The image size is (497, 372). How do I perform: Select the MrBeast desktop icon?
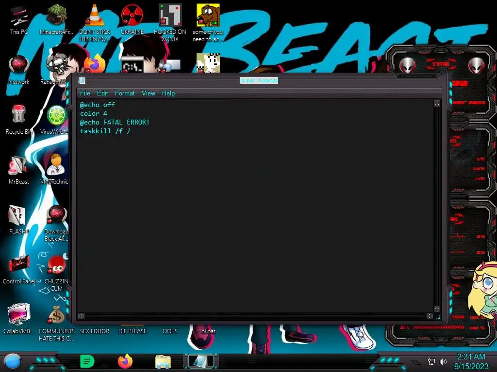tap(19, 170)
